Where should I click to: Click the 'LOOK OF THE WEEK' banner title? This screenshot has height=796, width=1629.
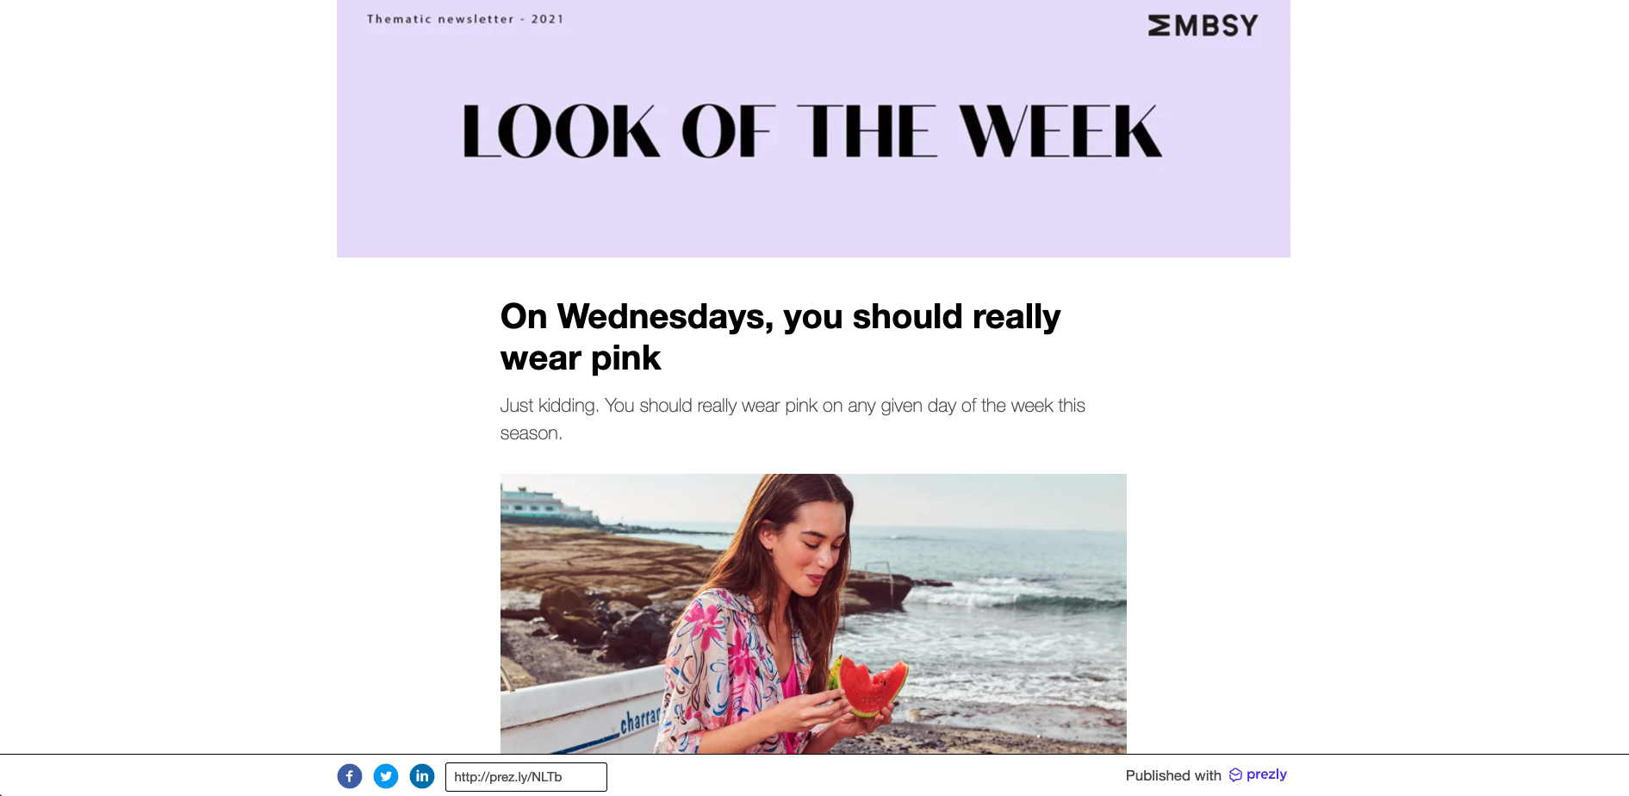click(812, 132)
